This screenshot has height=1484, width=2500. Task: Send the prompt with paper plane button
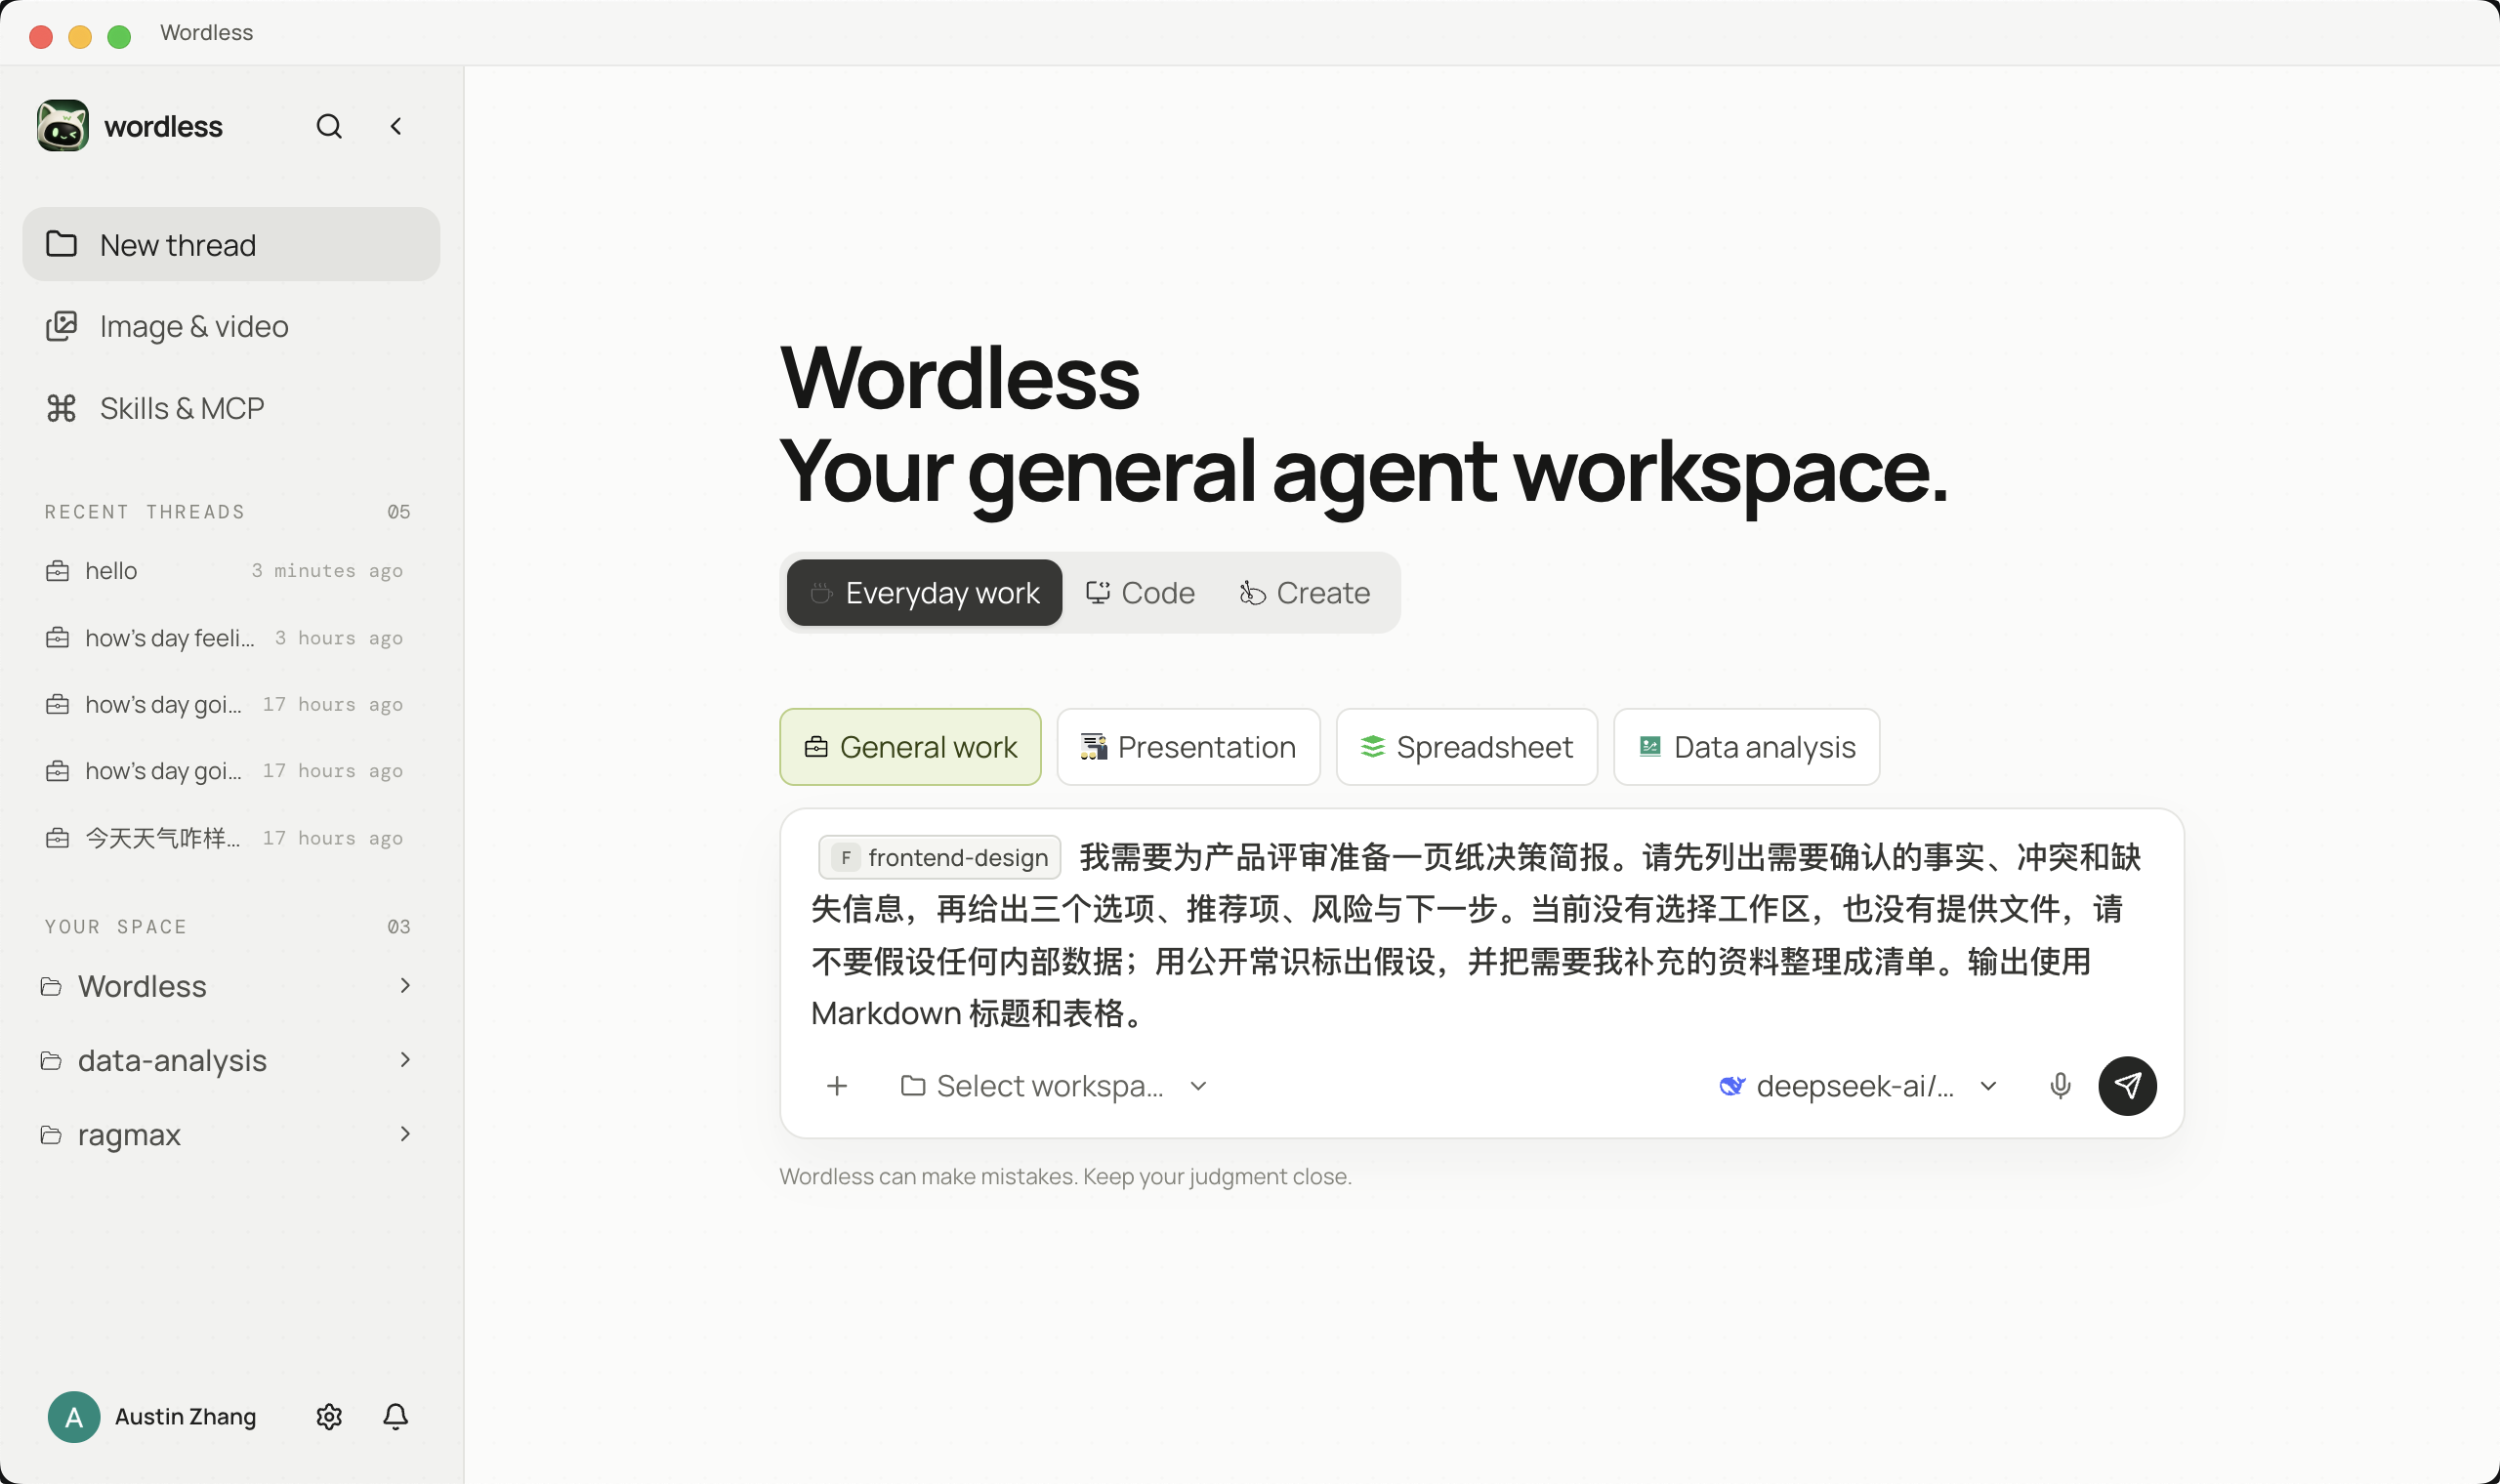(x=2127, y=1086)
